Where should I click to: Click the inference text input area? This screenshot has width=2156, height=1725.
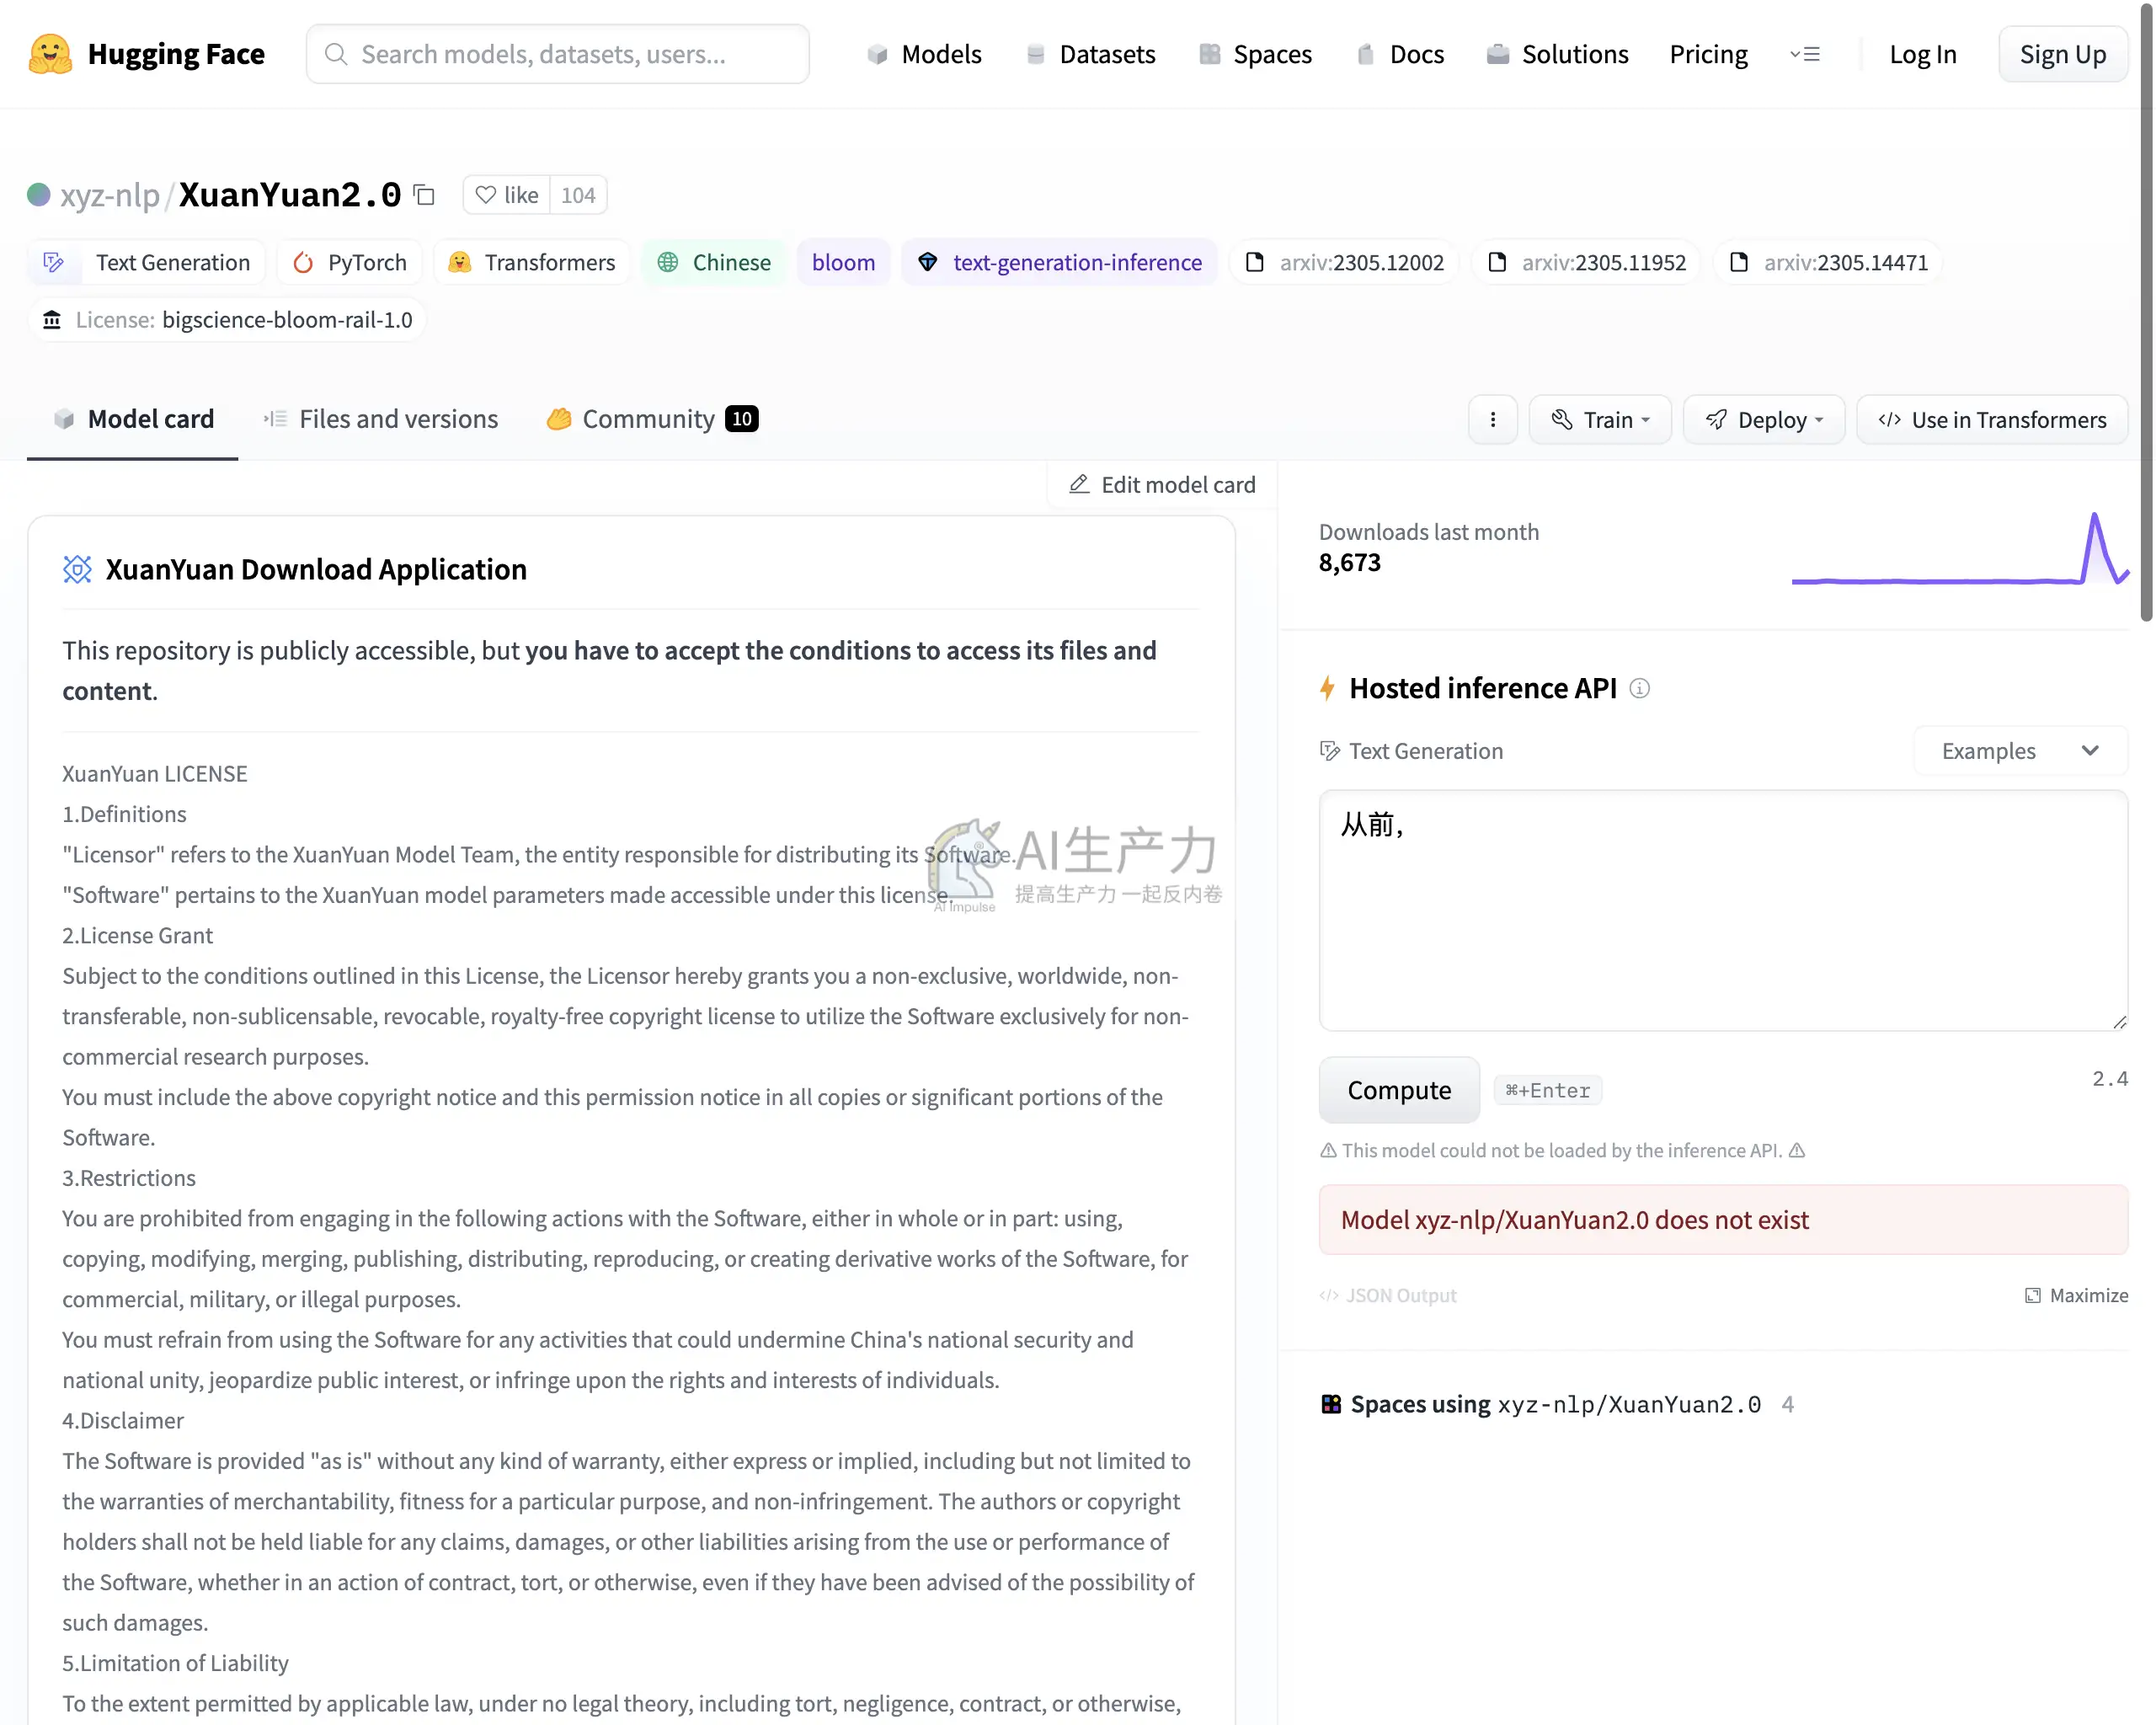pyautogui.click(x=1723, y=910)
